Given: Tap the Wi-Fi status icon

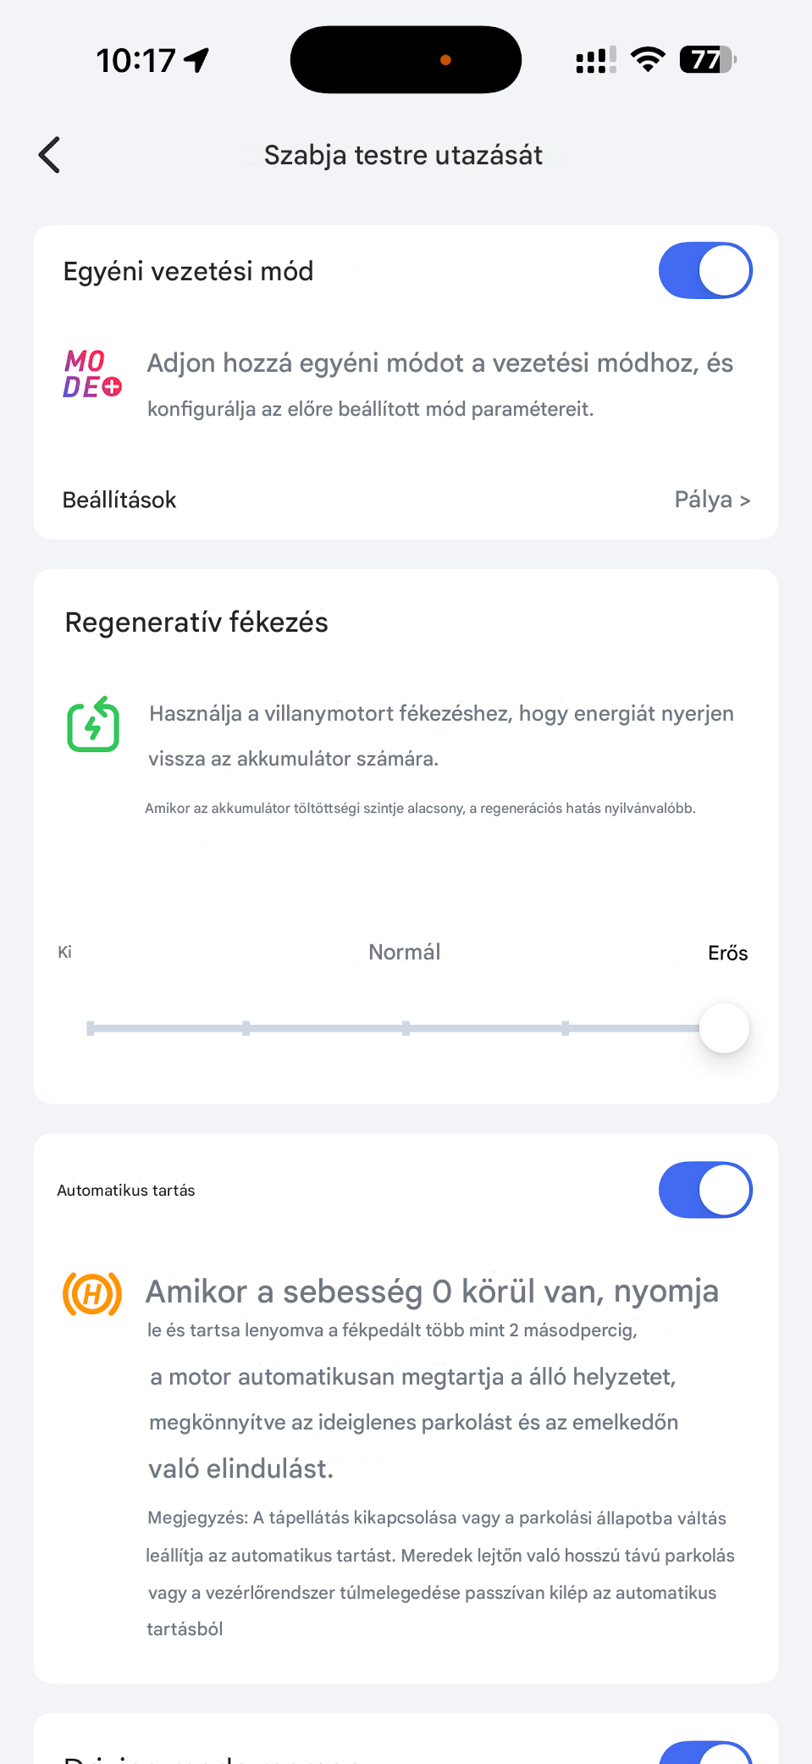Looking at the screenshot, I should pyautogui.click(x=648, y=59).
